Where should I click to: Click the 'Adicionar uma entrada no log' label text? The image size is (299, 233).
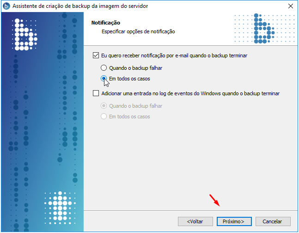(x=190, y=93)
